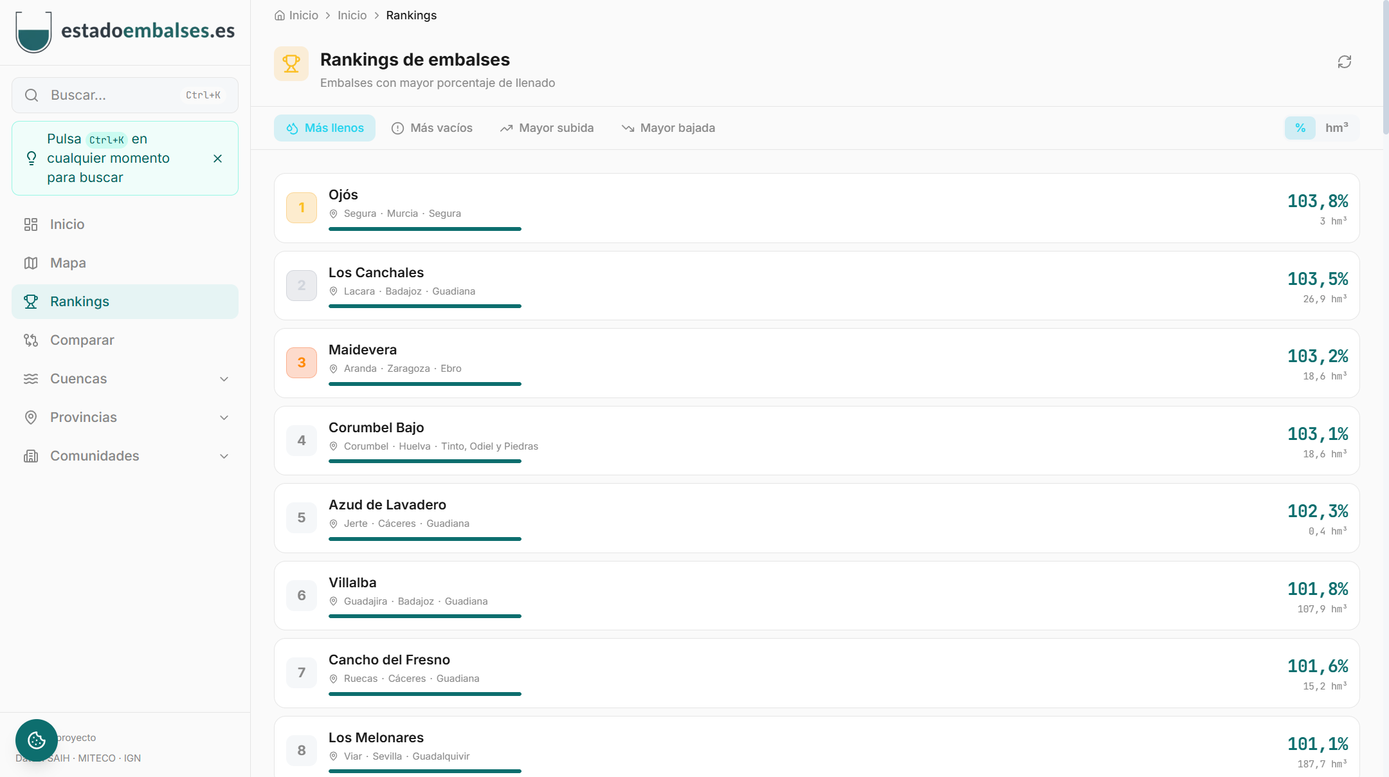Dismiss the Ctrl+K search tip
This screenshot has height=777, width=1389.
click(217, 158)
